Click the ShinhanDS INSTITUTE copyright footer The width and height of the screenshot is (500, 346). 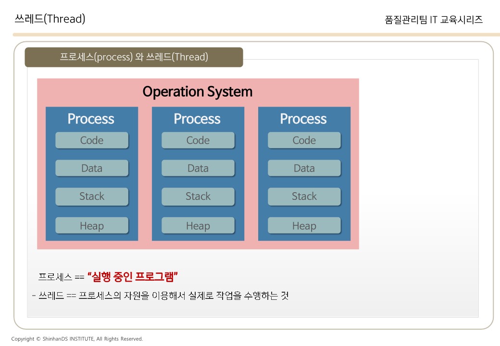click(x=77, y=339)
